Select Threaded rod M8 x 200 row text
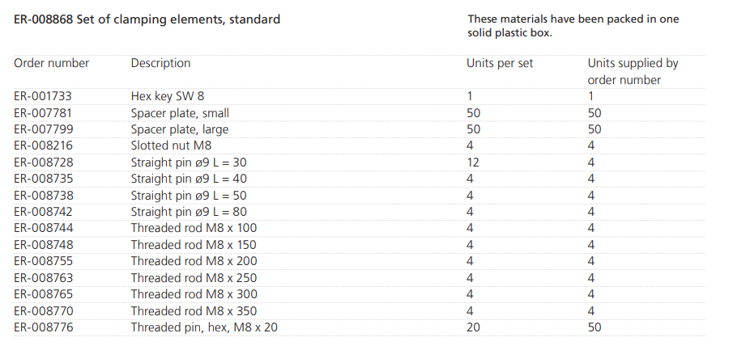750x350 pixels. (x=193, y=261)
